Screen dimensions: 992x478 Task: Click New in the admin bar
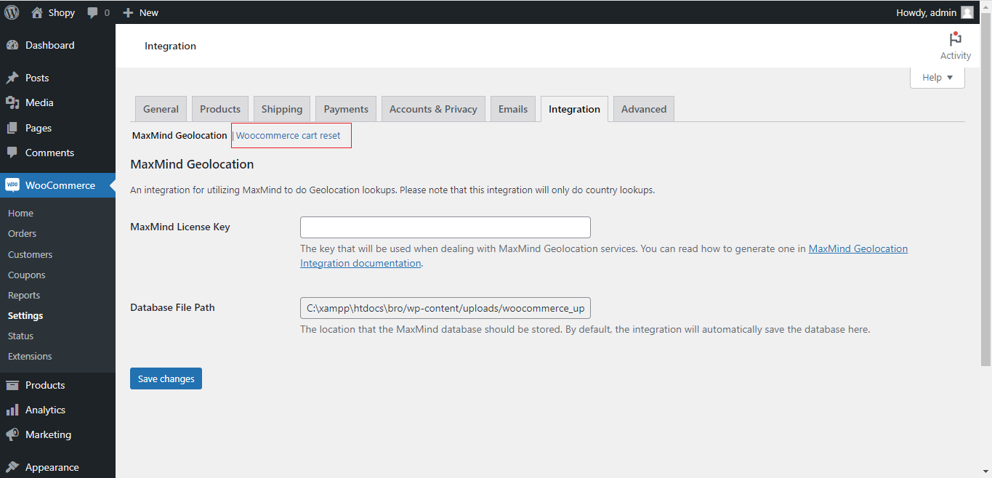(149, 12)
